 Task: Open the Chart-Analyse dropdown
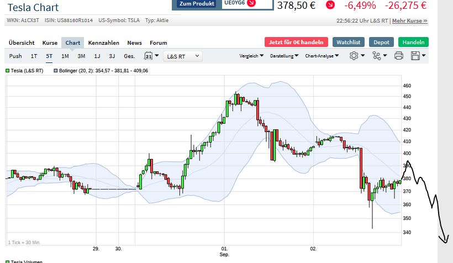[322, 56]
